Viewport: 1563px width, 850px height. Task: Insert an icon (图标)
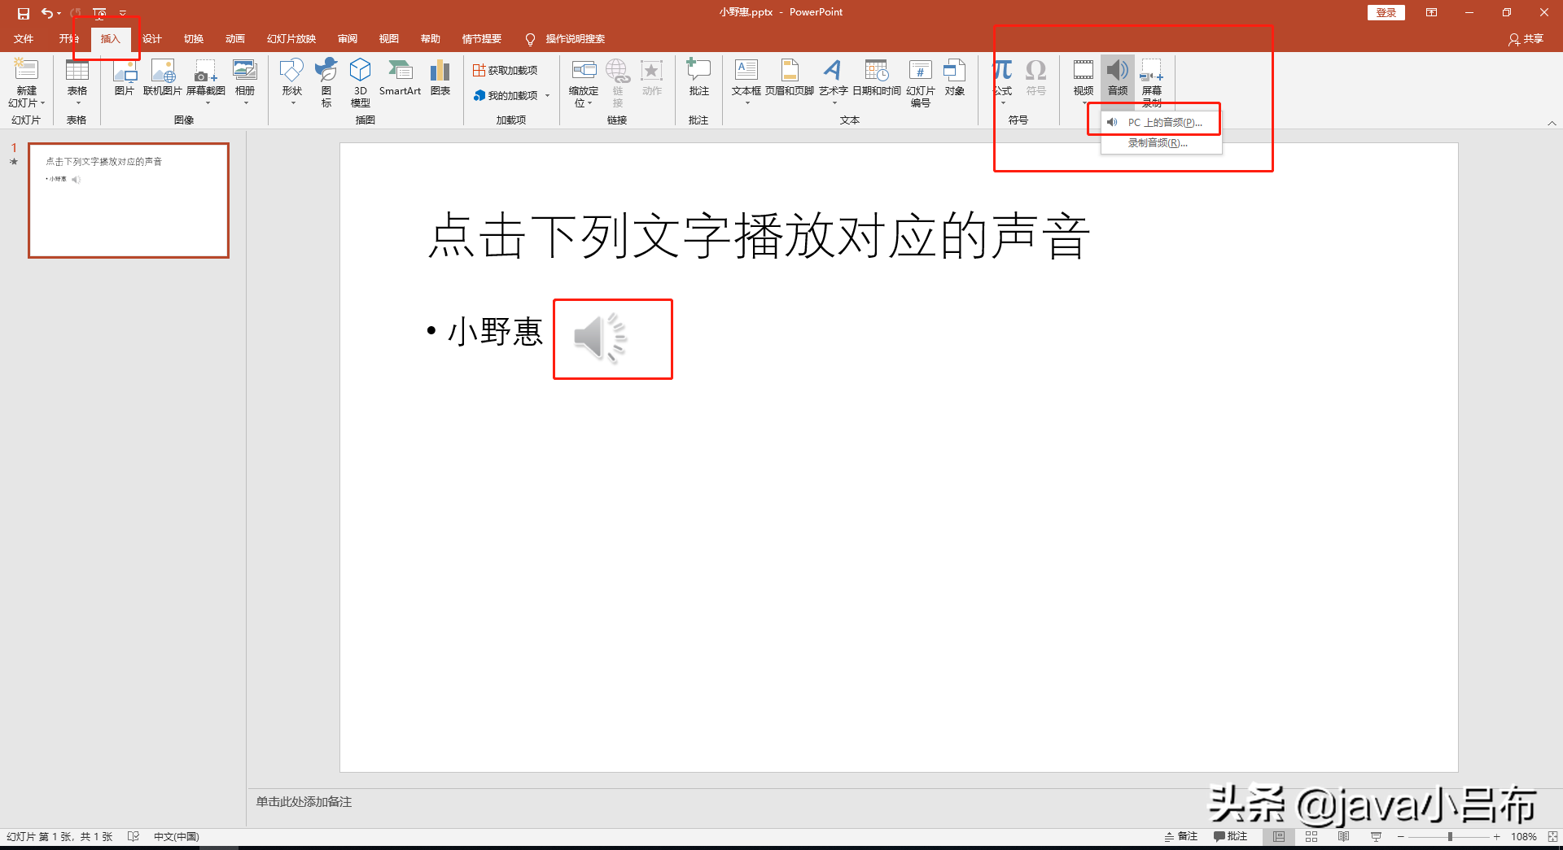(x=326, y=82)
